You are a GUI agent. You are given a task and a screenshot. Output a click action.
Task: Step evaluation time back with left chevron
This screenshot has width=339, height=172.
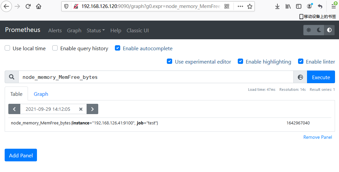[x=14, y=109]
